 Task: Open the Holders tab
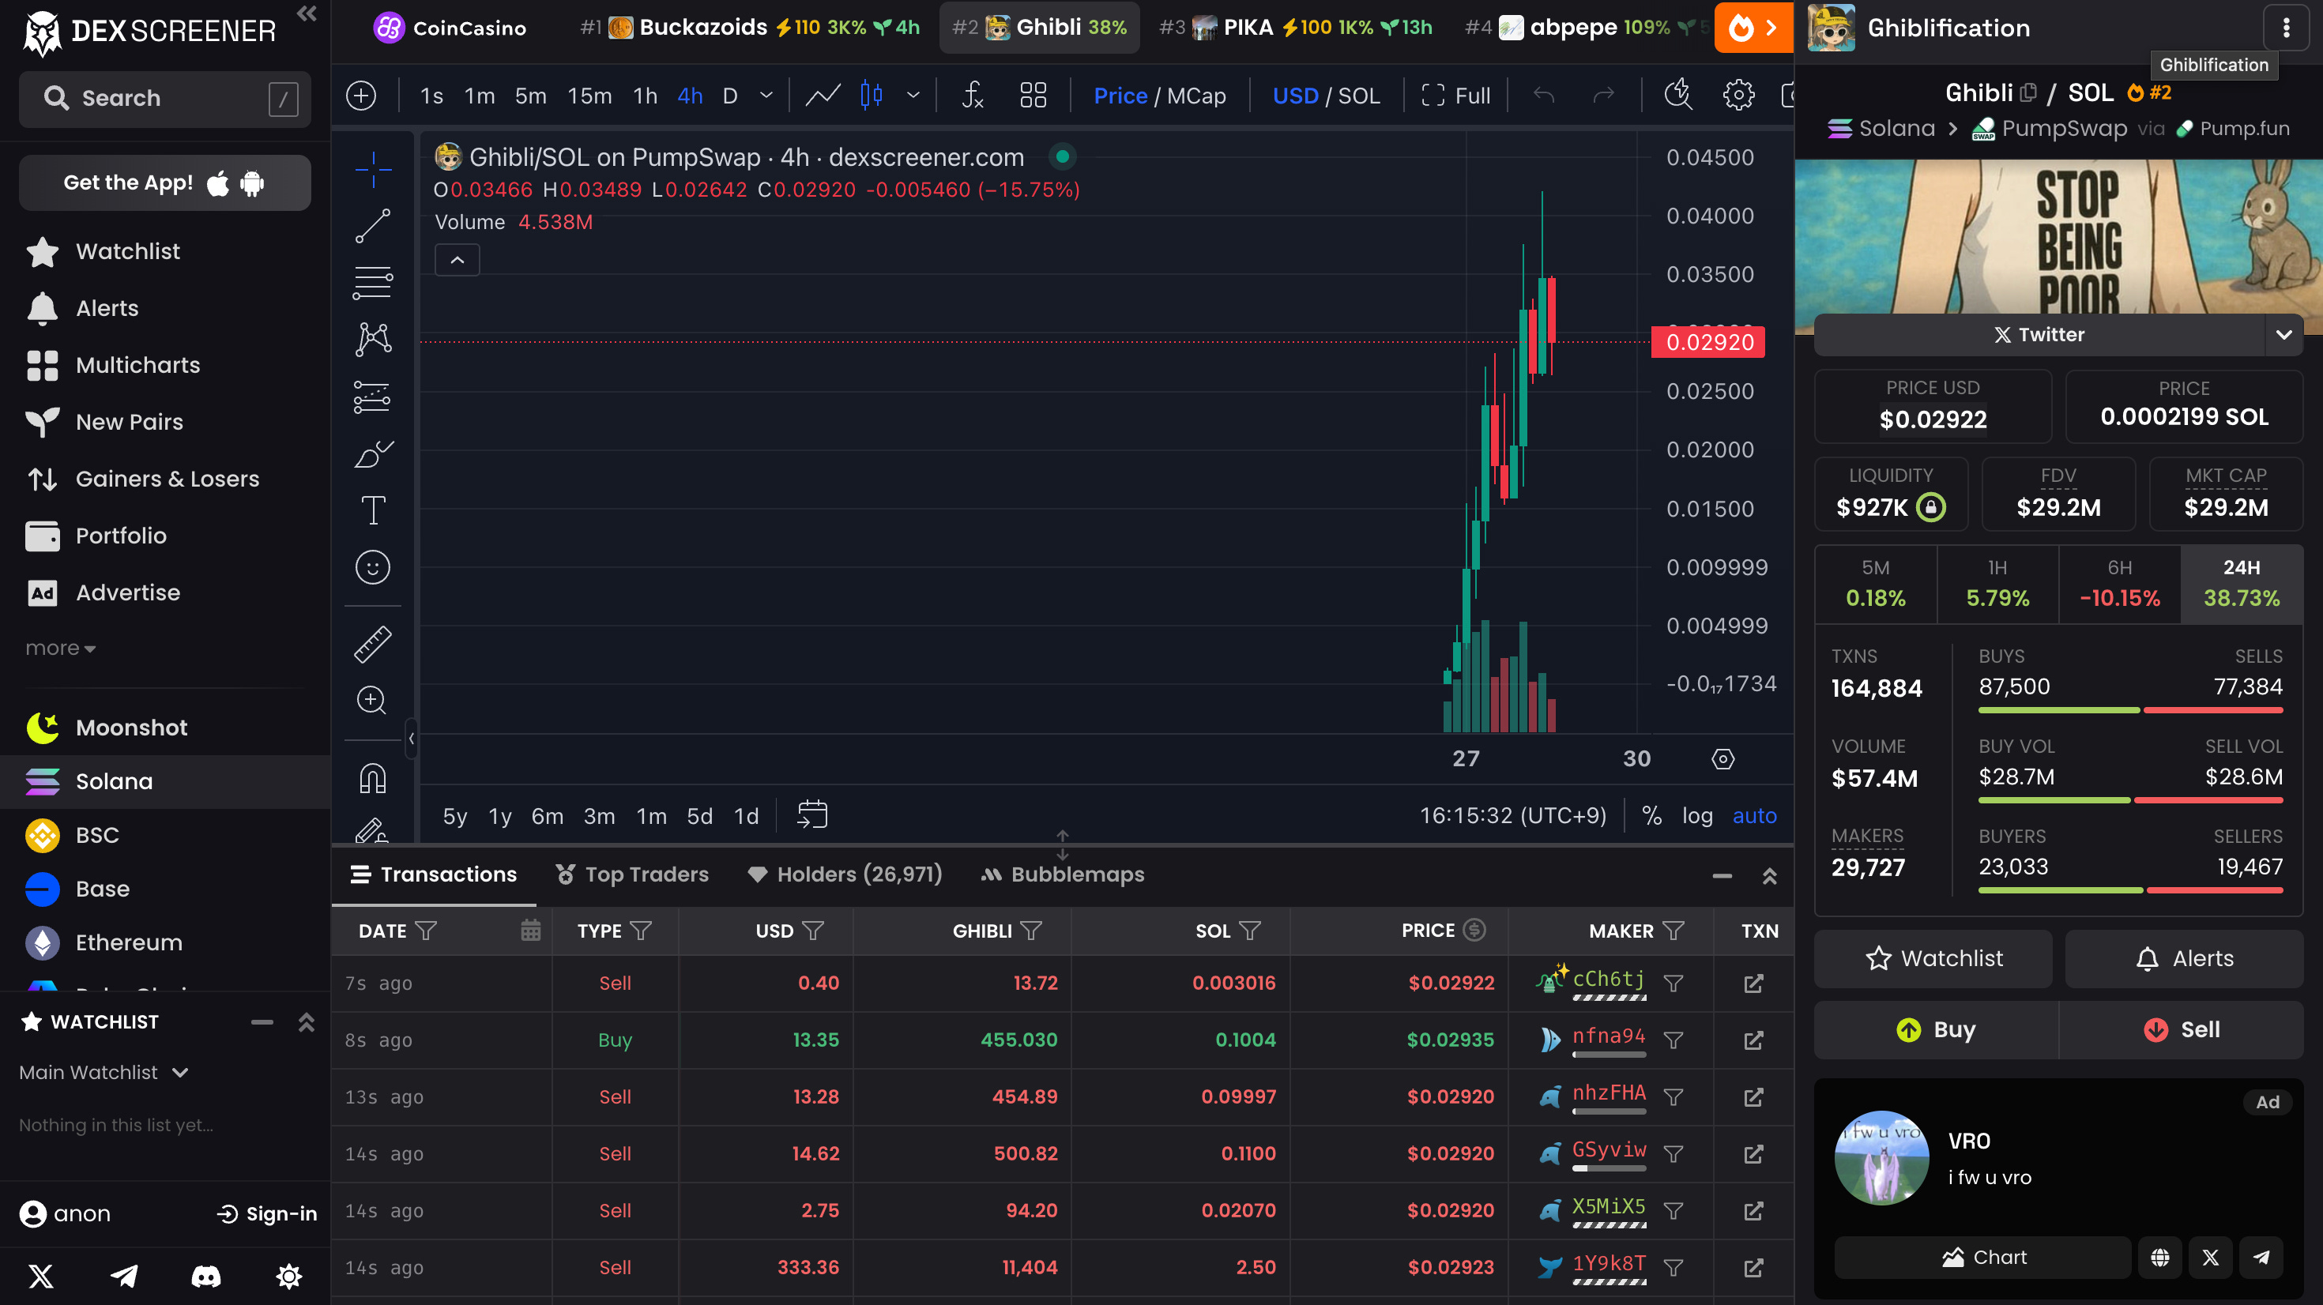845,874
